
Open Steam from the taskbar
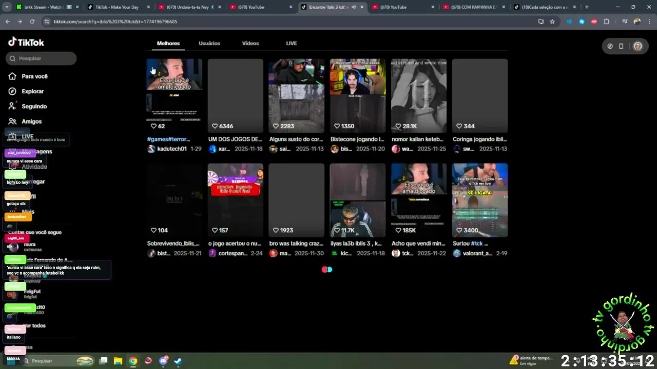pyautogui.click(x=178, y=361)
